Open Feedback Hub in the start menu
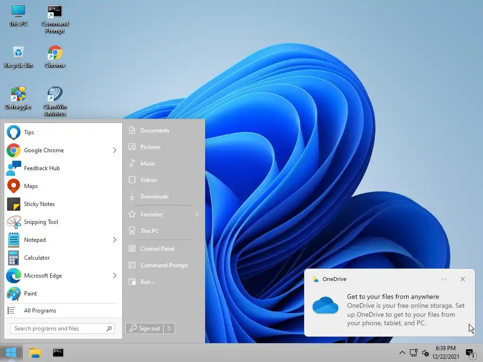The width and height of the screenshot is (483, 362). [x=63, y=168]
